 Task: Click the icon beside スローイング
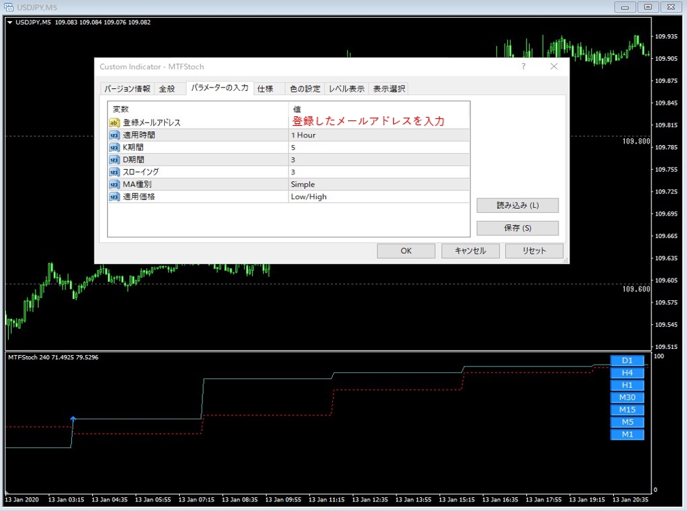[x=114, y=172]
